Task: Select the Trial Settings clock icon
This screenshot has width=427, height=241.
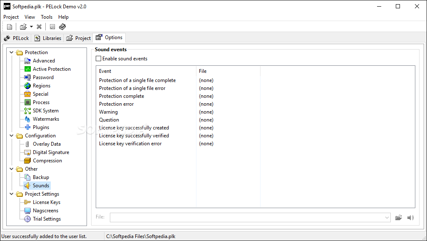Action: click(x=27, y=219)
